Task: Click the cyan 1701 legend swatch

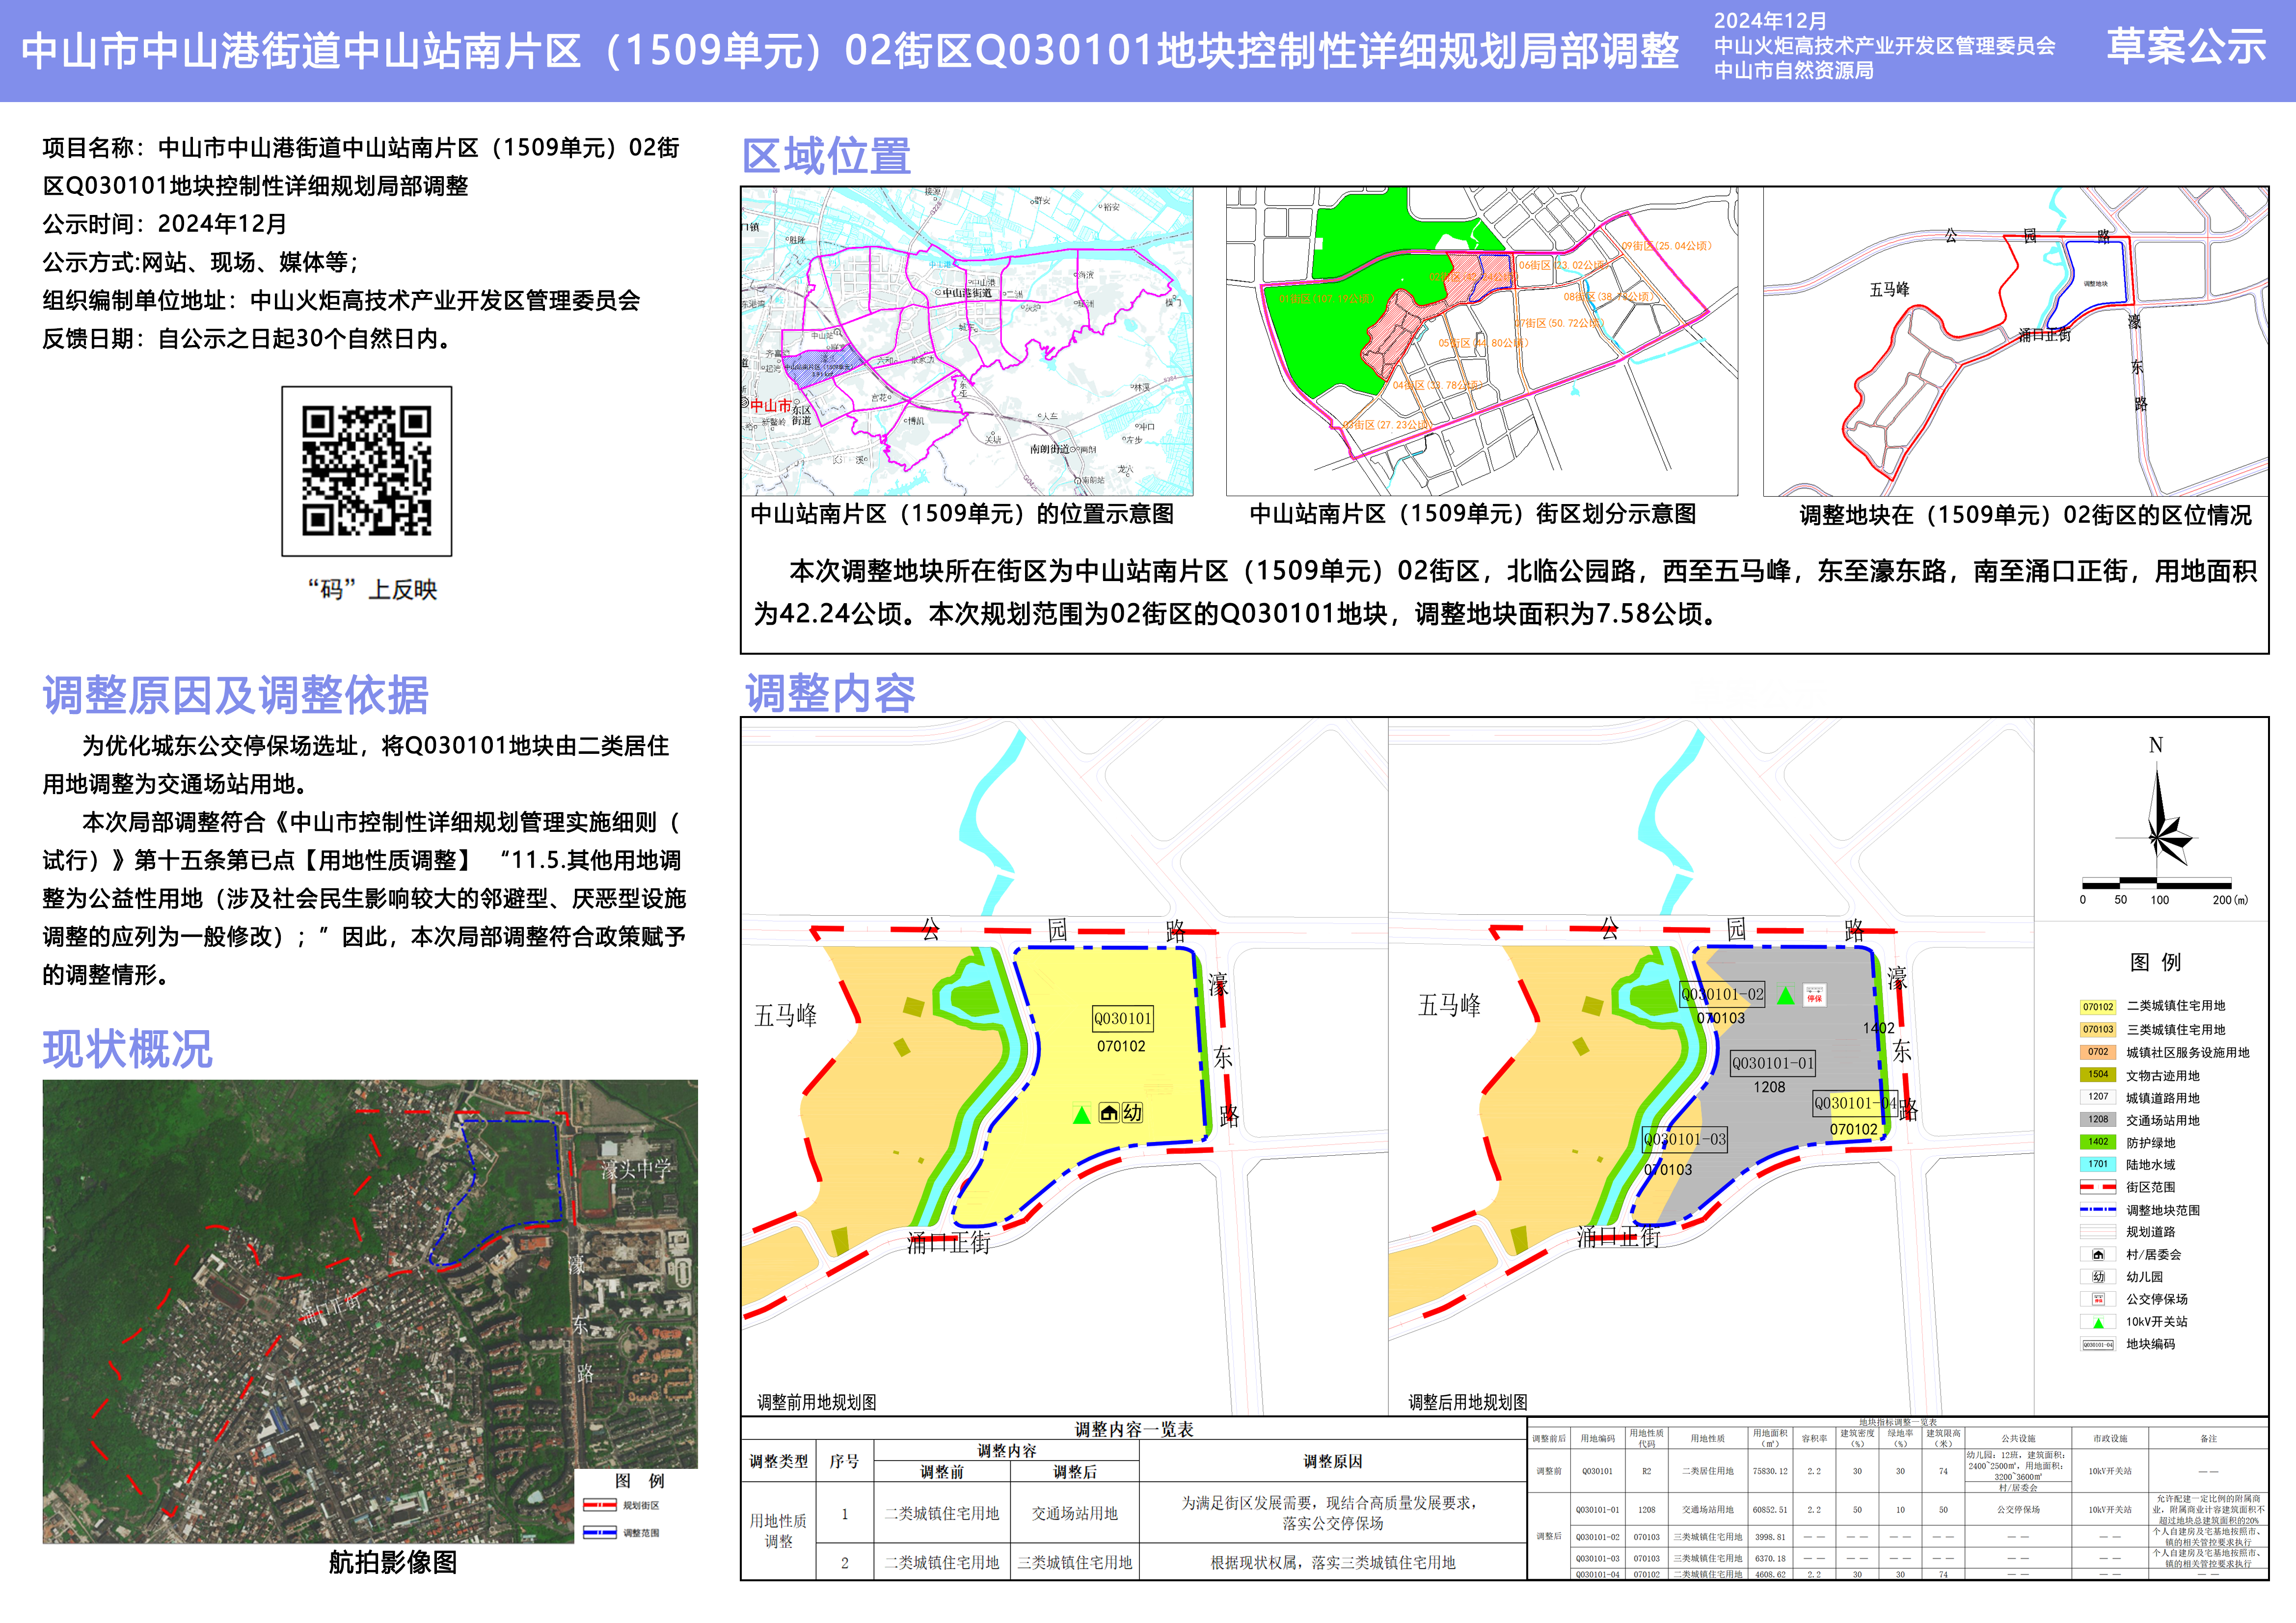Action: (2098, 1164)
